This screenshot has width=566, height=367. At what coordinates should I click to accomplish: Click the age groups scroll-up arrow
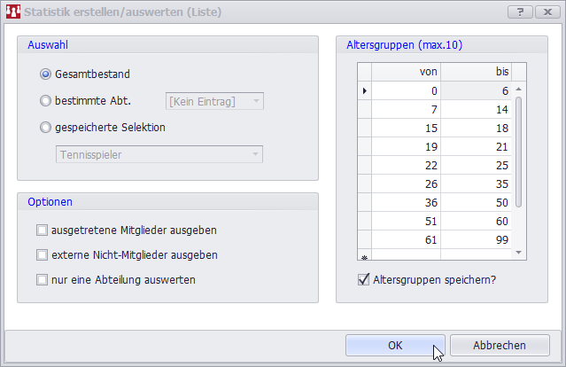[519, 90]
